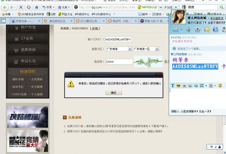226x154 pixels.
Task: Open the 恢复 restore dropdown
Action: pos(48,7)
